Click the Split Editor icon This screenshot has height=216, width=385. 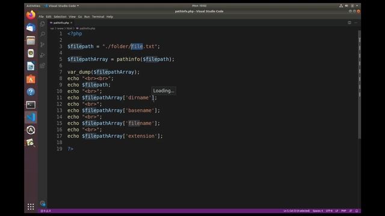click(350, 23)
